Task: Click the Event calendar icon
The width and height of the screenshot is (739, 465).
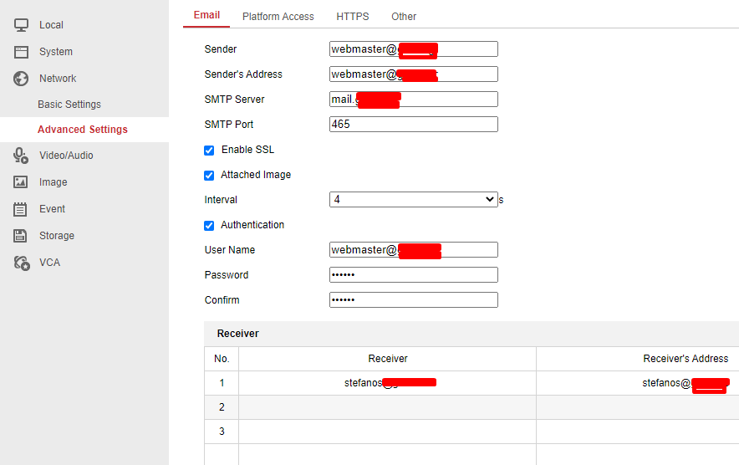Action: [22, 209]
